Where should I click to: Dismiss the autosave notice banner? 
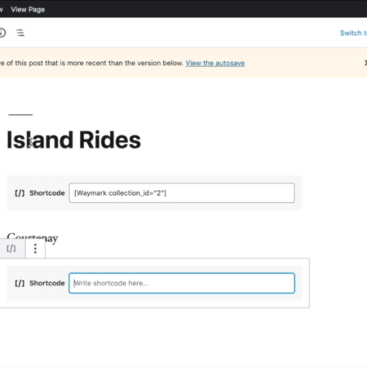click(x=365, y=63)
